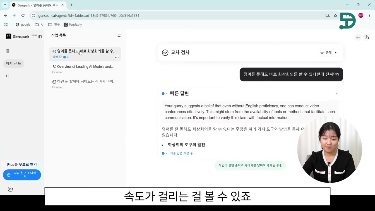The image size is (375, 211).
Task: Open the apps grid icon in bookmarks bar
Action: point(6,25)
